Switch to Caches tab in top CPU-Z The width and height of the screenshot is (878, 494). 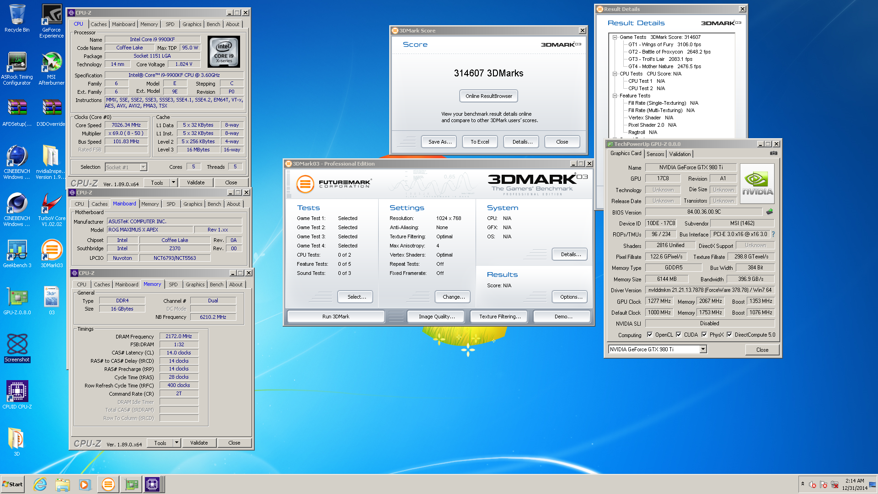(98, 24)
